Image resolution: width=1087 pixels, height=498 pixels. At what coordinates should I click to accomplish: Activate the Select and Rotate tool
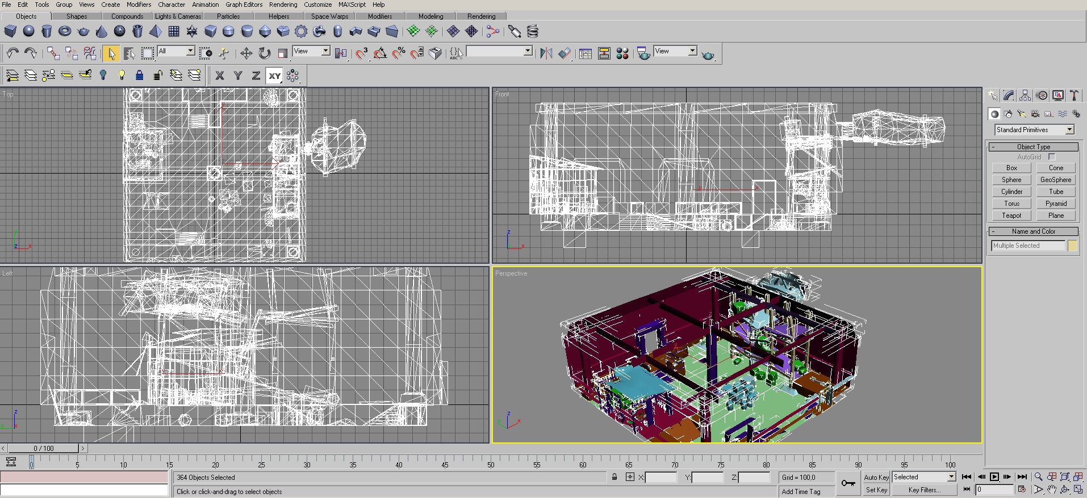pos(265,53)
